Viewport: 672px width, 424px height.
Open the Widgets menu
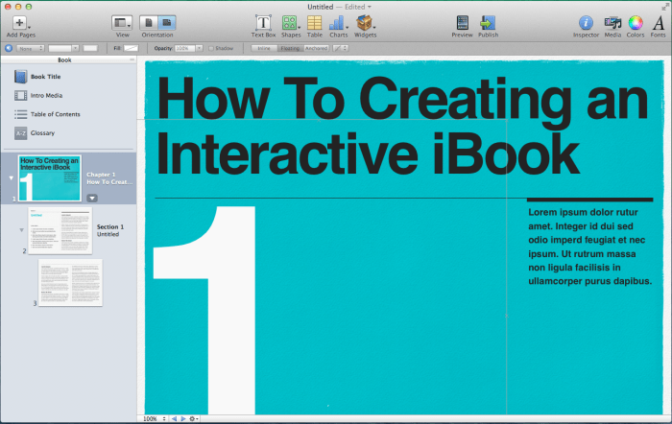(x=366, y=22)
